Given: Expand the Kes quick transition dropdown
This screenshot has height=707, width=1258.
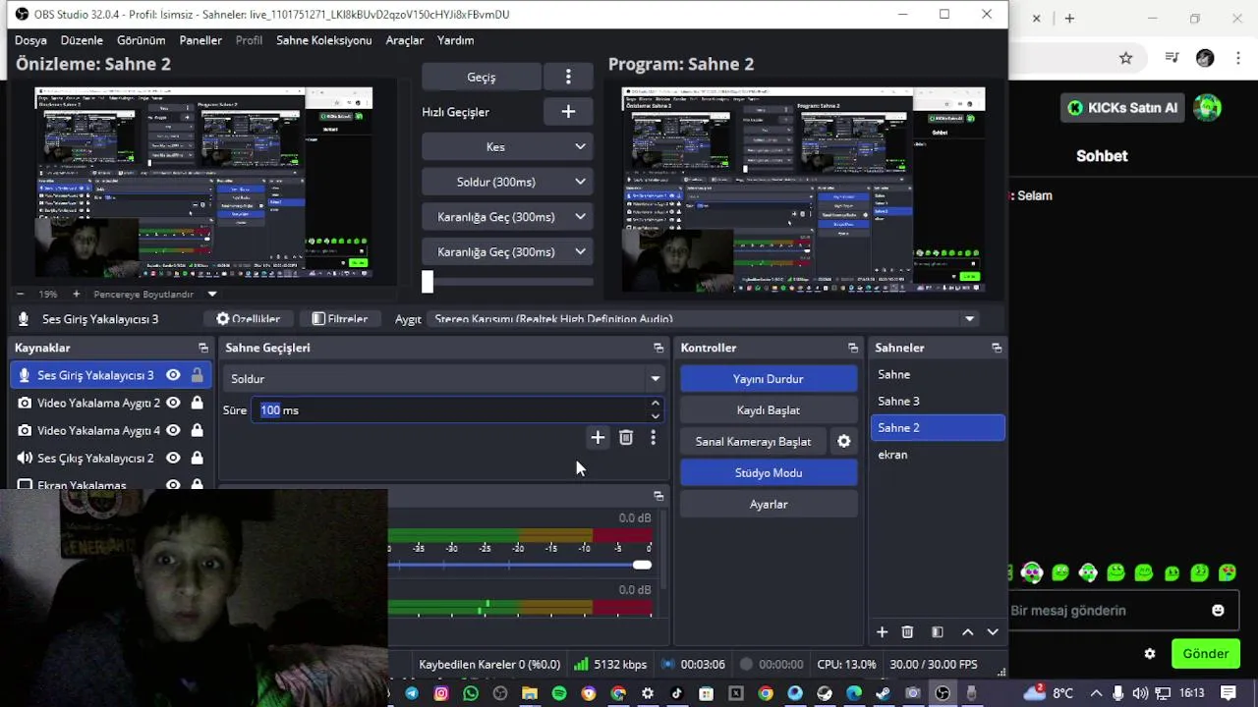Looking at the screenshot, I should pos(580,147).
